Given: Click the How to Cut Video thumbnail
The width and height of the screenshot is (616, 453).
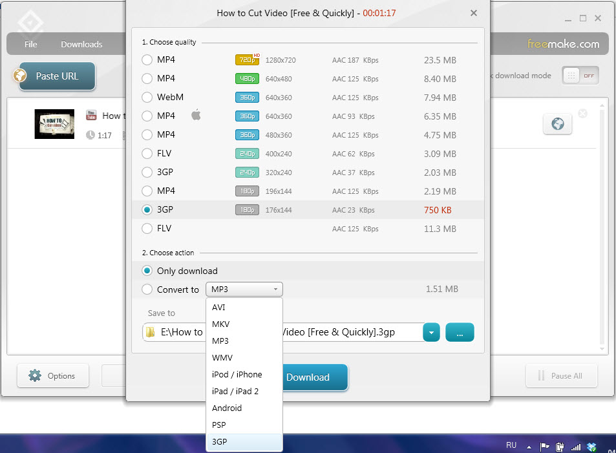Looking at the screenshot, I should 54,124.
